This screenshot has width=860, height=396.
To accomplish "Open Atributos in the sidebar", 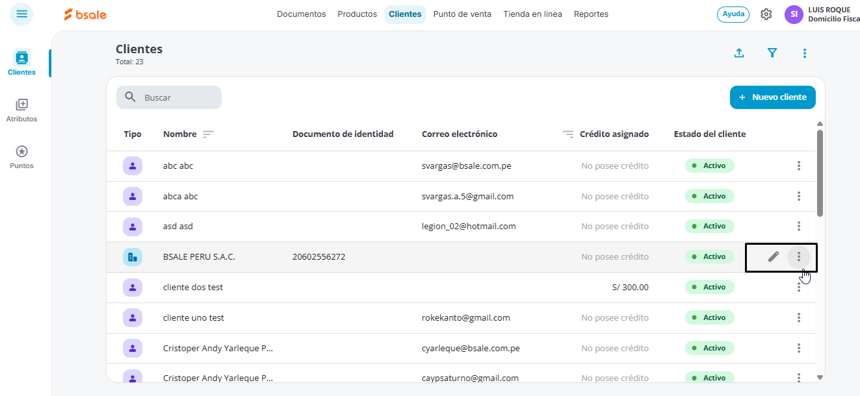I will (x=21, y=110).
